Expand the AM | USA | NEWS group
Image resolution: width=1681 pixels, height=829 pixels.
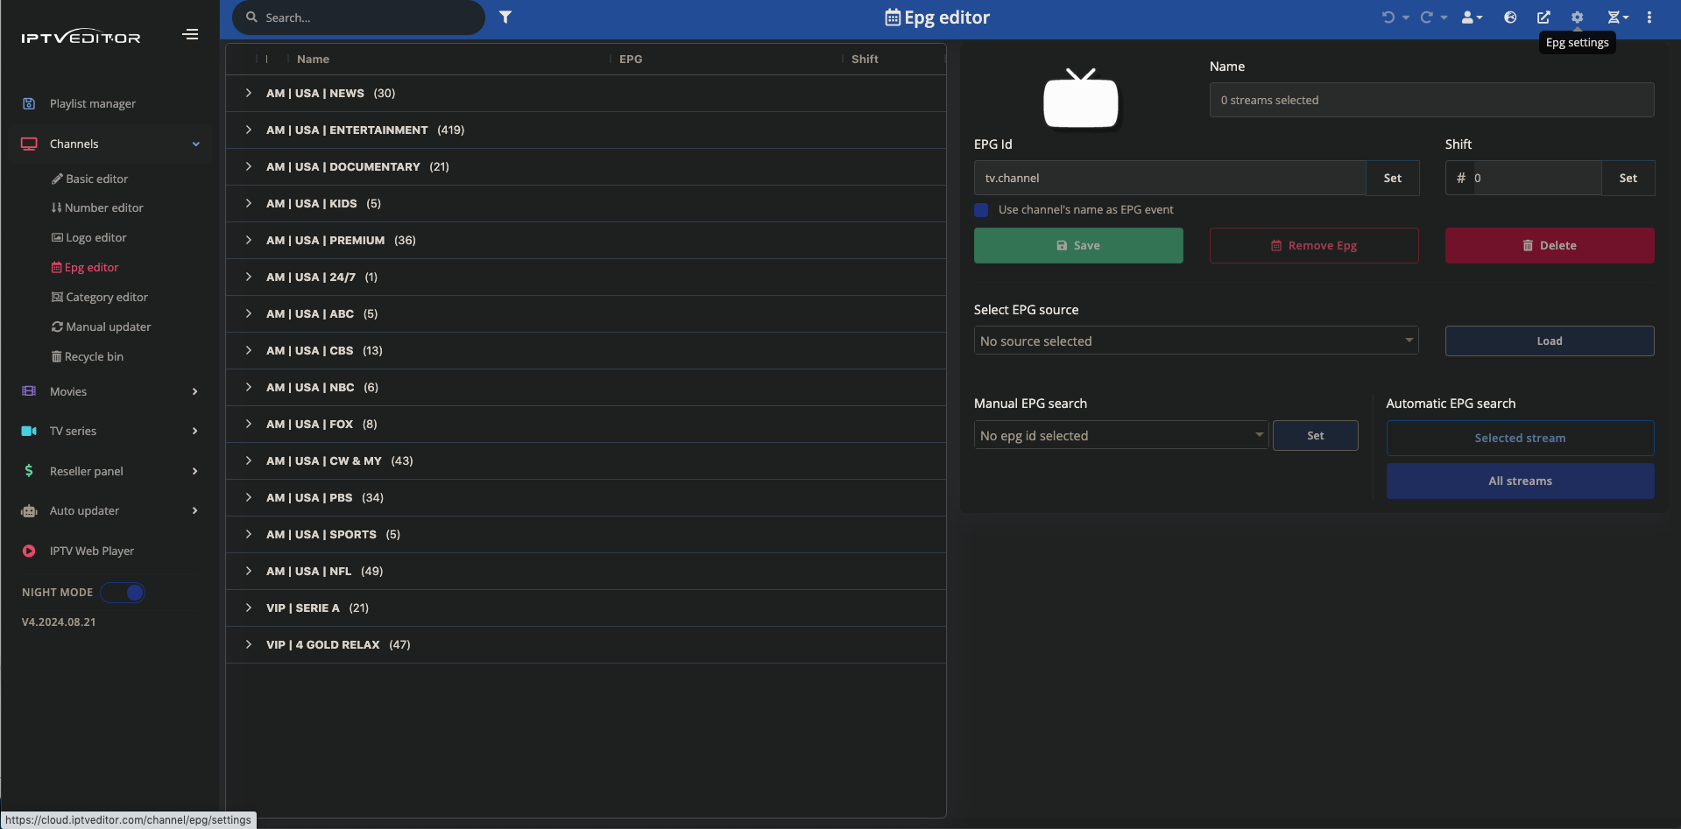click(249, 93)
